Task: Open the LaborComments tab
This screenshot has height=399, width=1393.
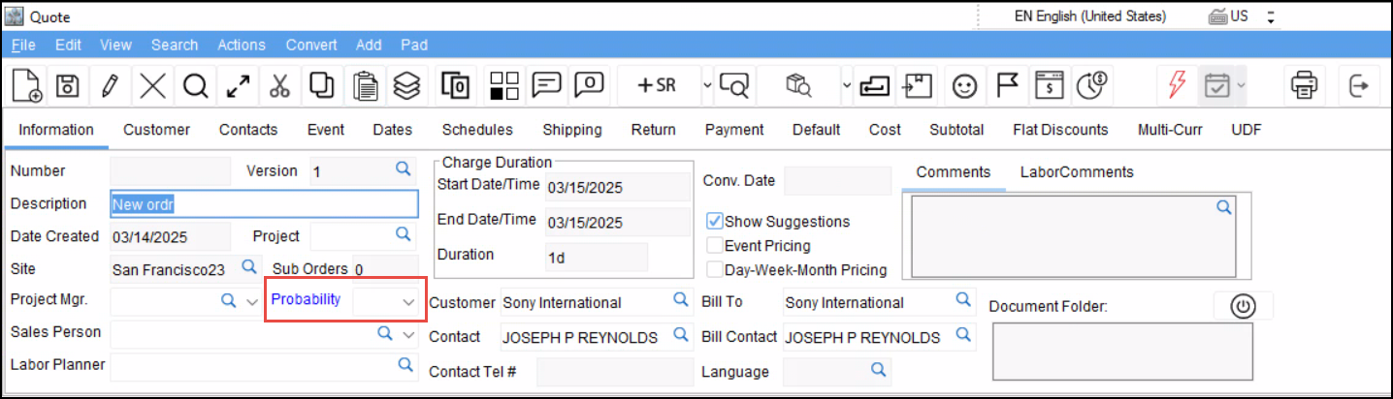Action: click(1076, 172)
